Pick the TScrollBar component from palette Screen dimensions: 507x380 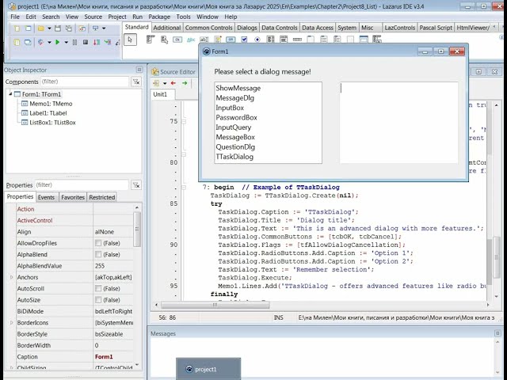tap(297, 40)
